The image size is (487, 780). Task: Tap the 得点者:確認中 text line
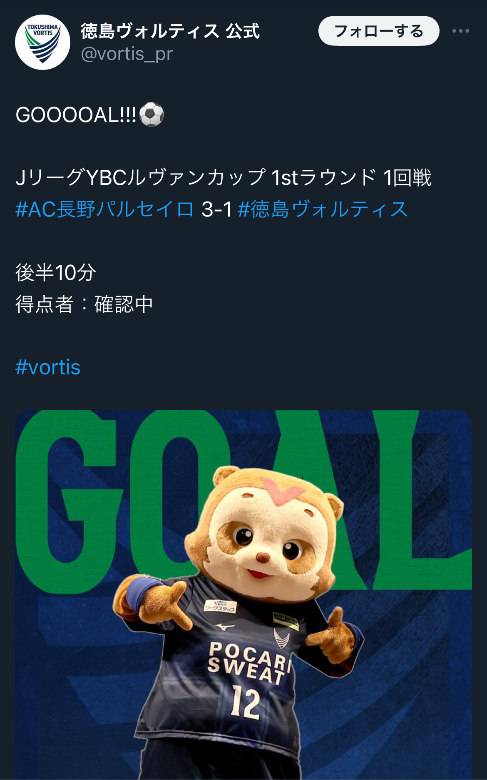(84, 304)
